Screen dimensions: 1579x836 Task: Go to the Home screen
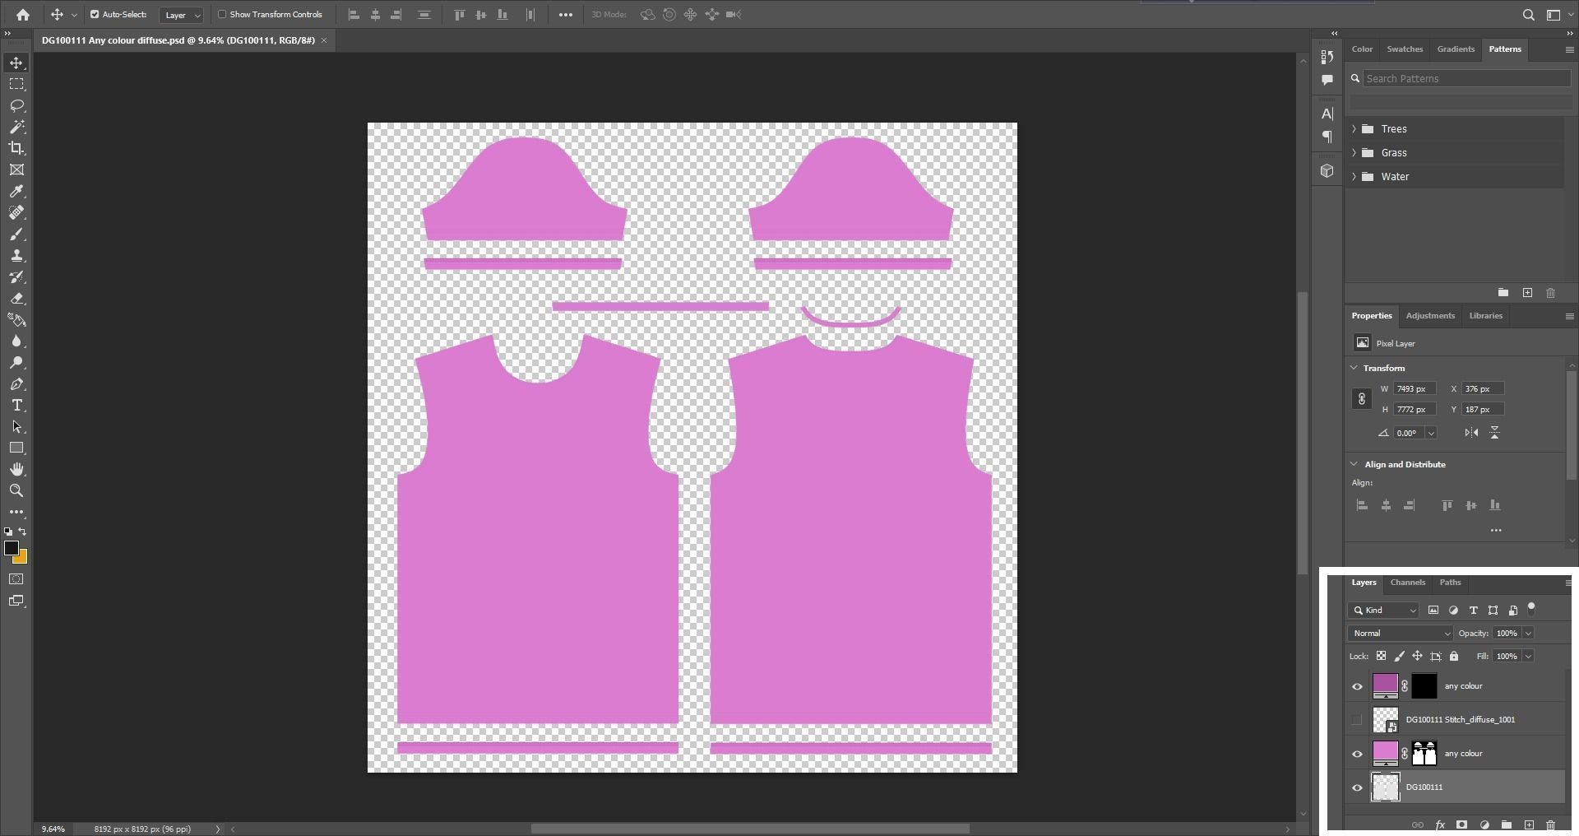click(x=23, y=15)
